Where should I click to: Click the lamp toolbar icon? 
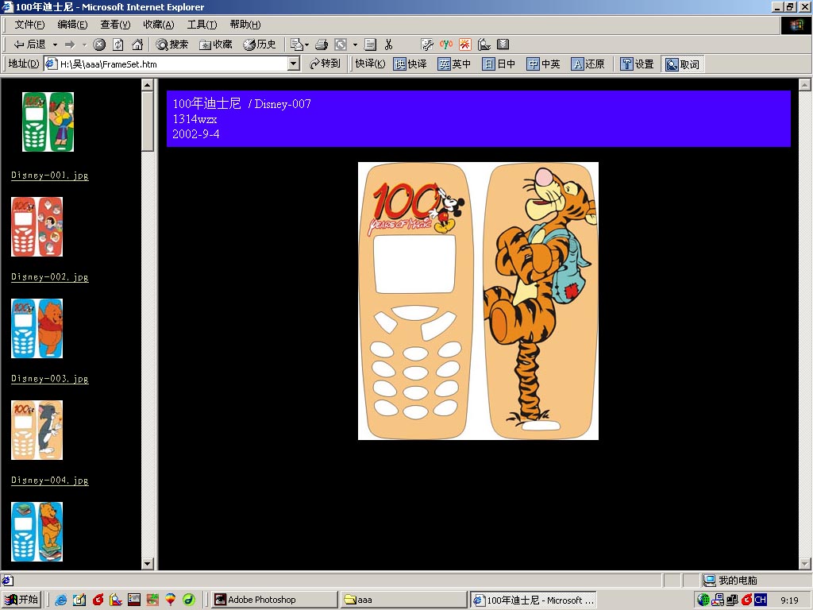(484, 44)
